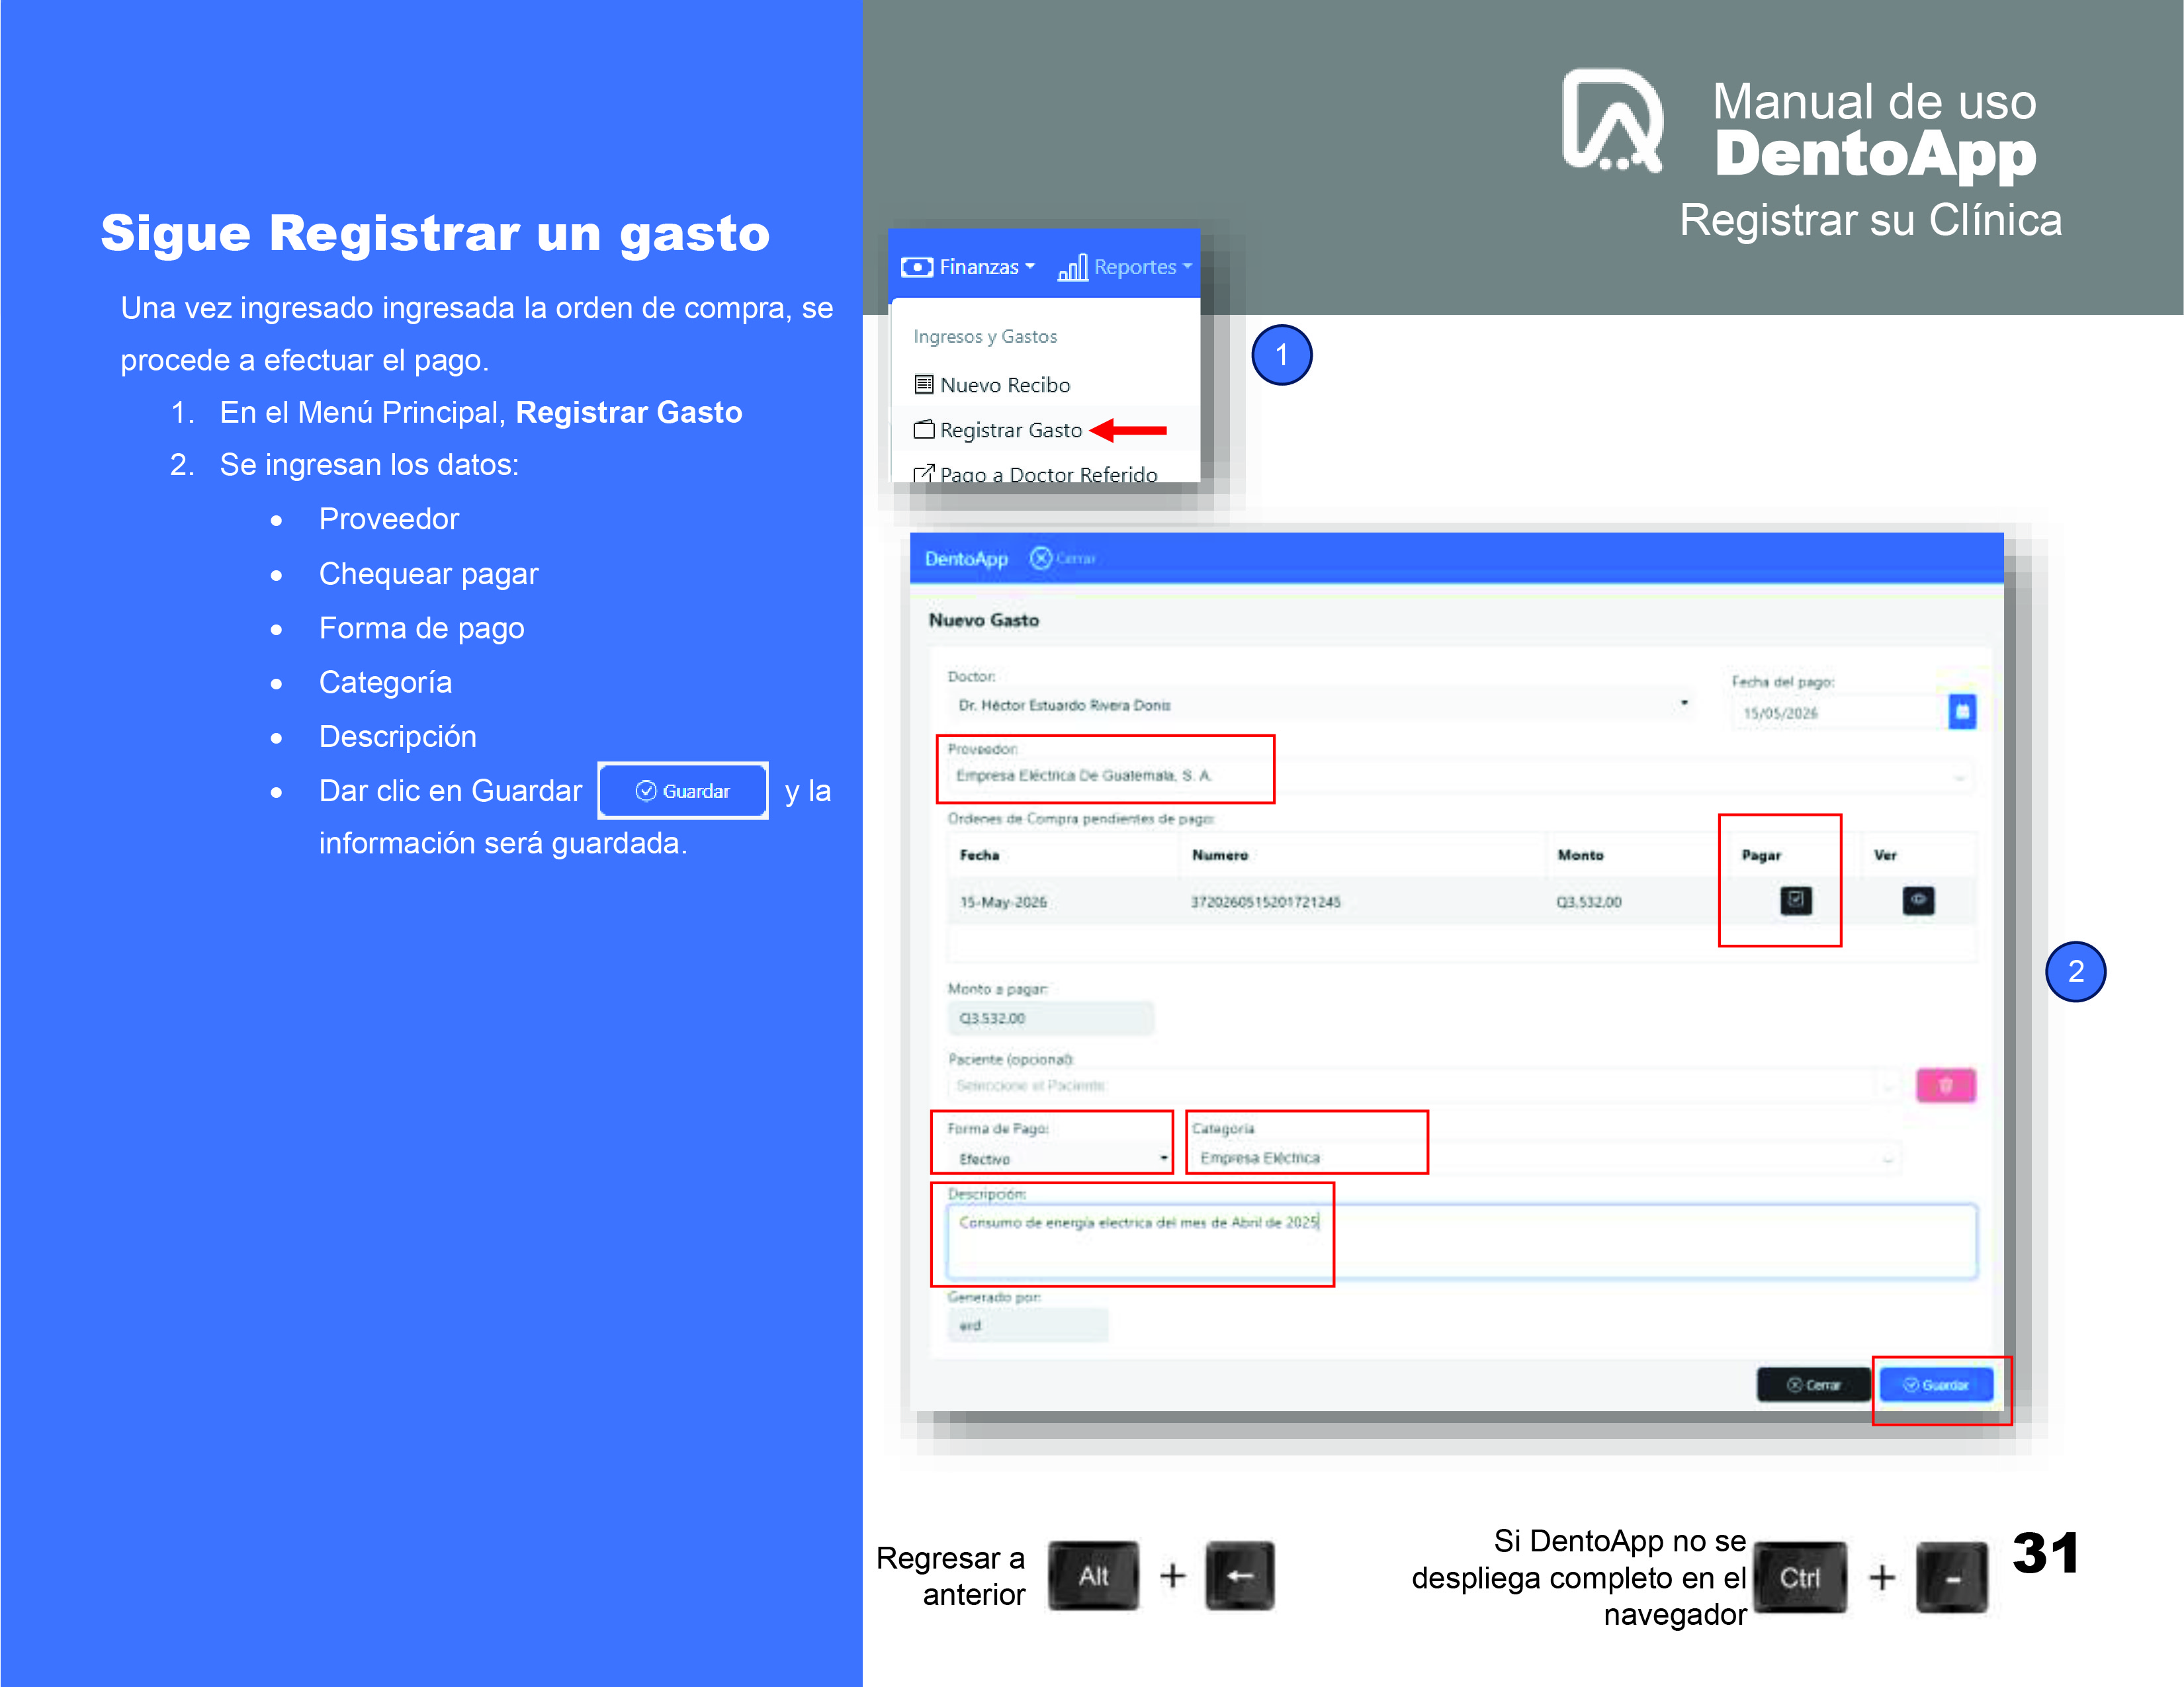Viewport: 2184px width, 1687px height.
Task: Clear patient with the pink trash button
Action: (1946, 1085)
